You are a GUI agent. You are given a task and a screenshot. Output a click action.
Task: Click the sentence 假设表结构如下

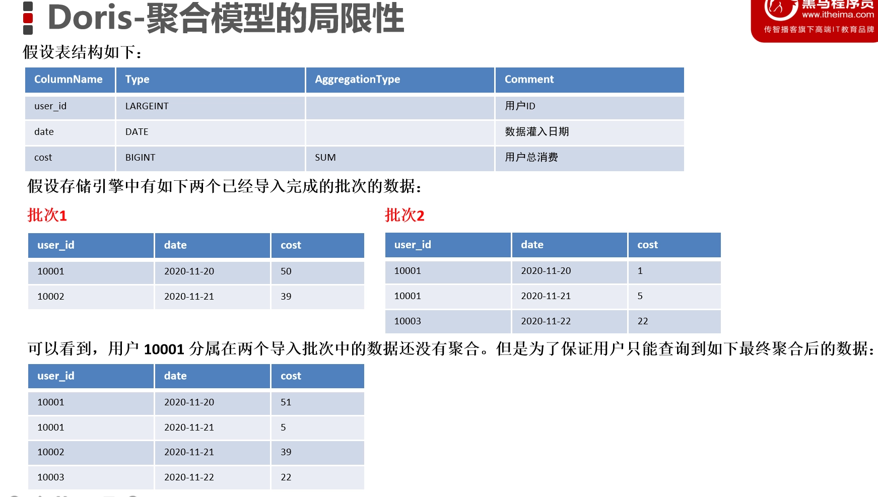pos(83,52)
